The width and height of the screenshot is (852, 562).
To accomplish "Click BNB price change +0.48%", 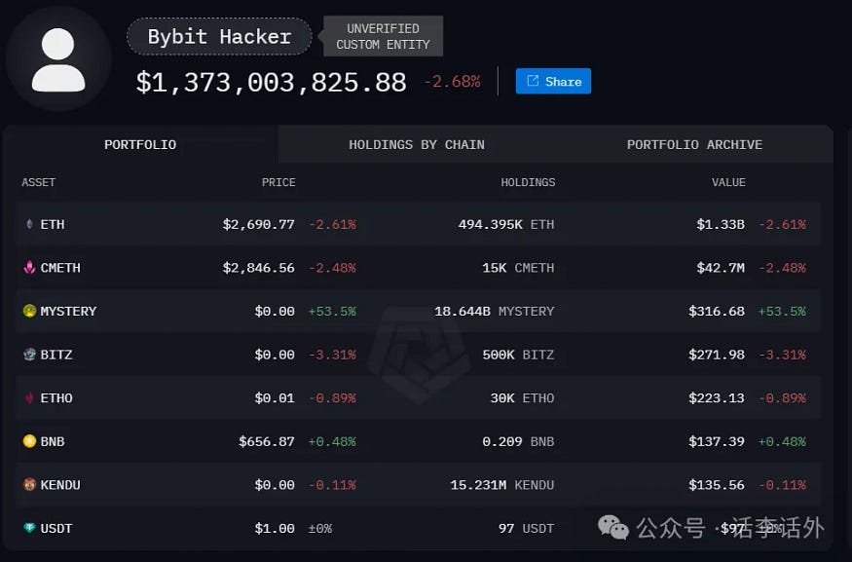I will [x=332, y=442].
